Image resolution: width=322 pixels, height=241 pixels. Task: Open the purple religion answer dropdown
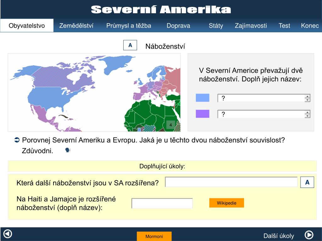pyautogui.click(x=264, y=114)
